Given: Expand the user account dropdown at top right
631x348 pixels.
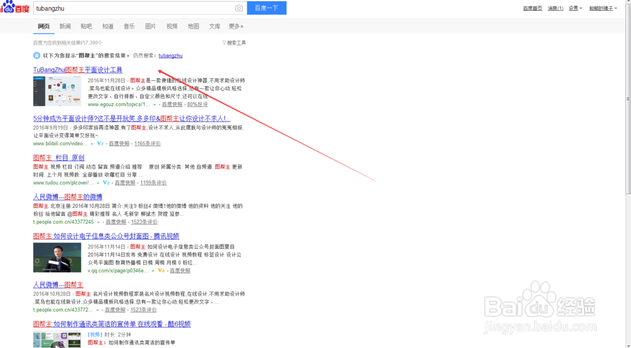Looking at the screenshot, I should pos(603,8).
